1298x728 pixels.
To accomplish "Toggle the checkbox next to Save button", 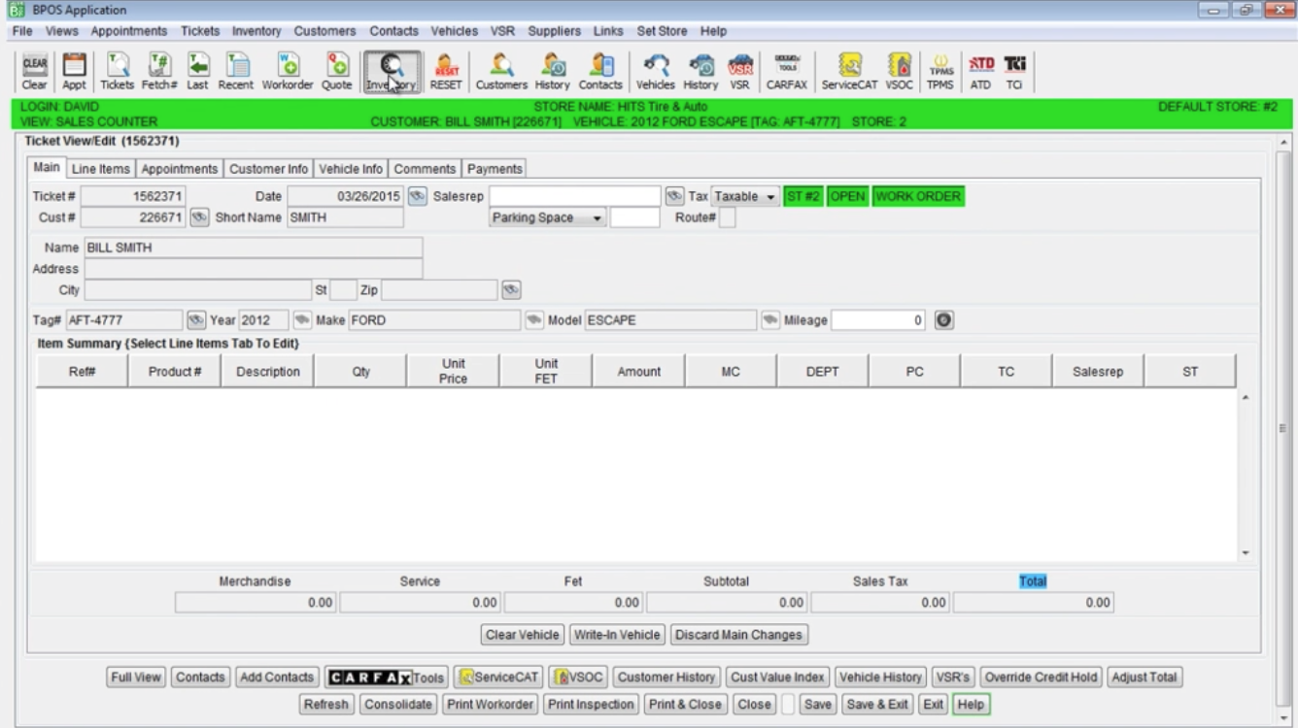I will (x=788, y=705).
